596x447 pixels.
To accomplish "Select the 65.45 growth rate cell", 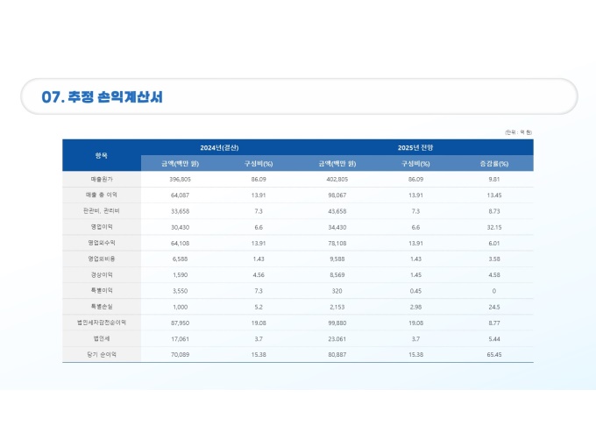I will click(x=493, y=354).
